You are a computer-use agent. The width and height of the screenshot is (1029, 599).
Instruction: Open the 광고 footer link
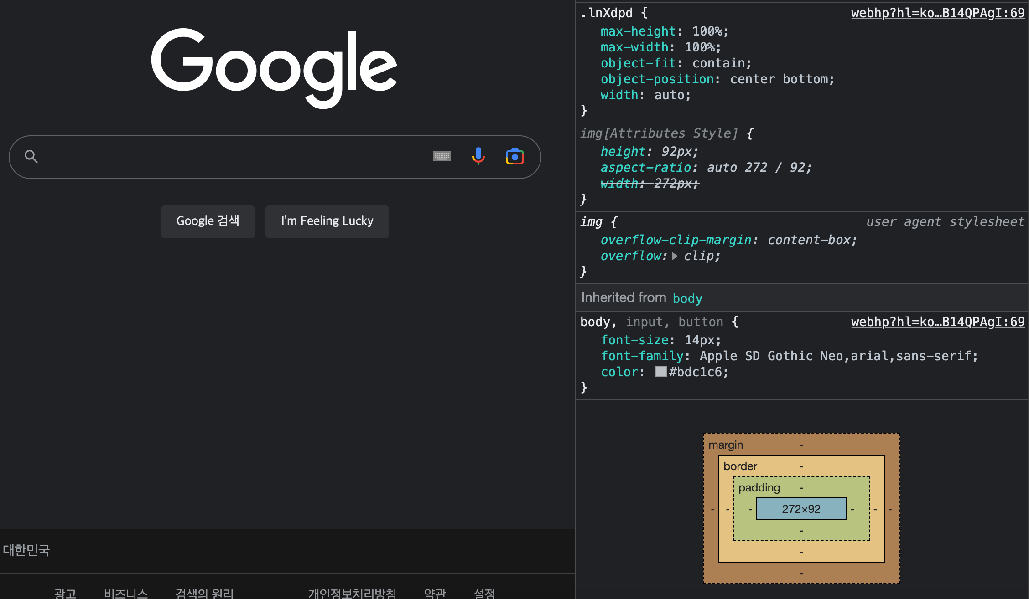65,593
